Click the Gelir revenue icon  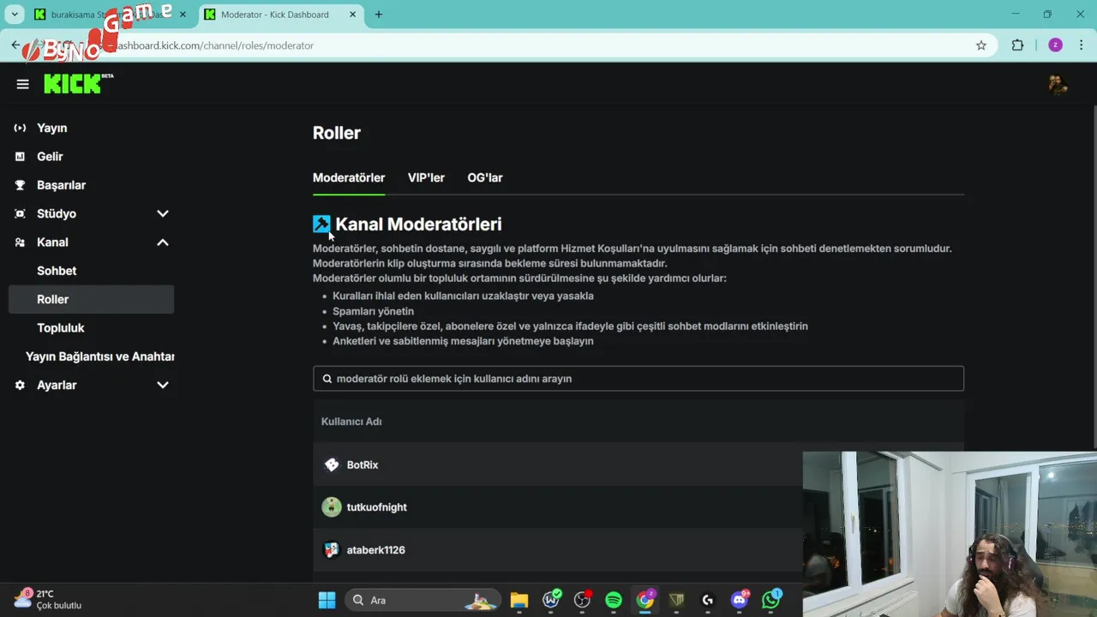(x=20, y=157)
